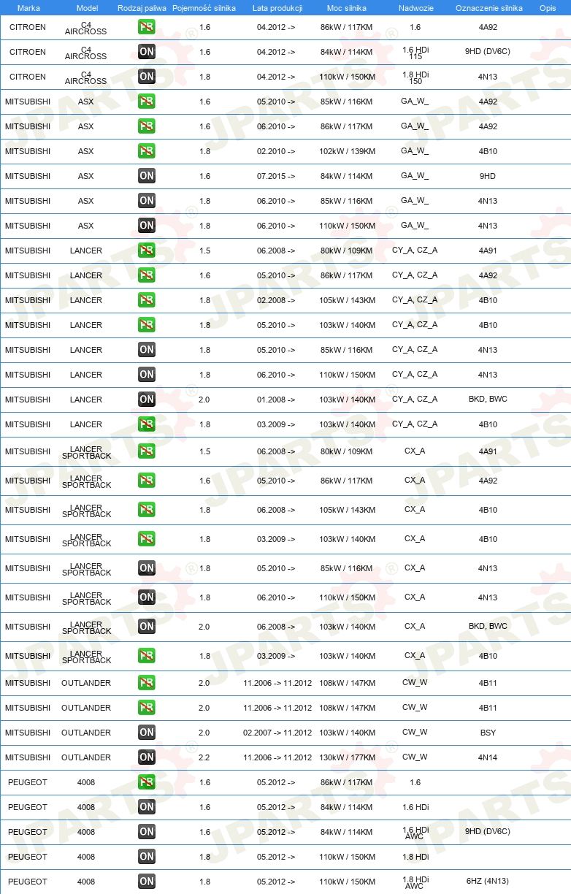Image resolution: width=571 pixels, height=894 pixels.
Task: Click the PB icon for Lancer CY_A, CZ_A 05.2010 103kW
Action: coord(147,325)
